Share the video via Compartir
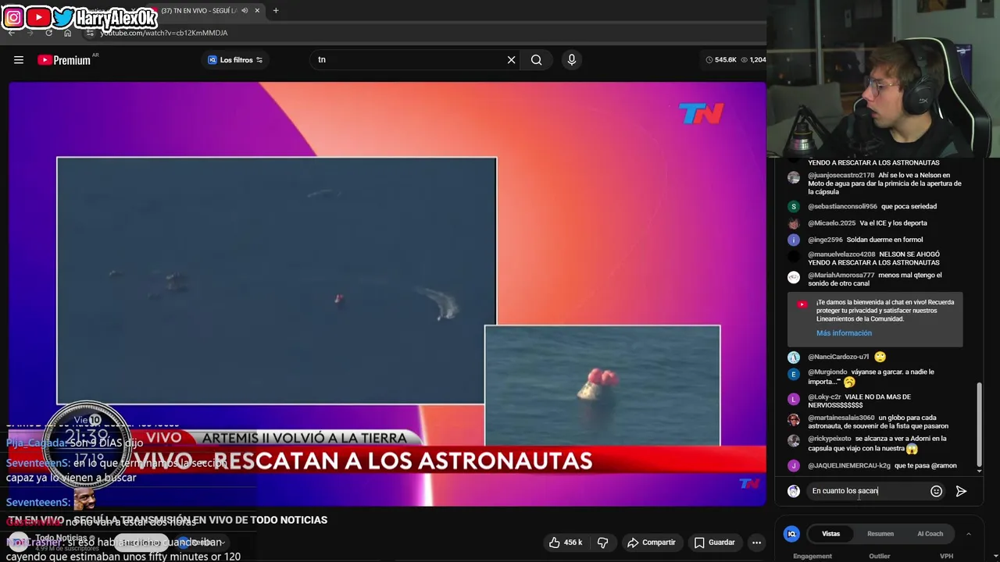The image size is (1000, 562). pyautogui.click(x=652, y=542)
